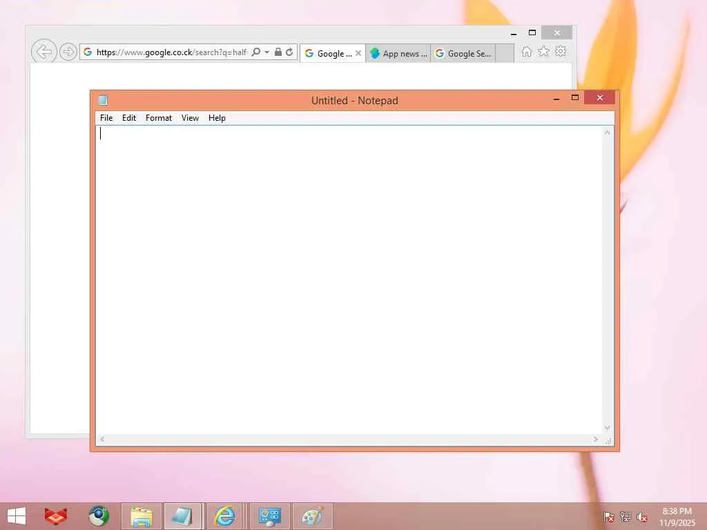Click the Google favicon in the address bar
The image size is (707, 530).
pos(88,52)
